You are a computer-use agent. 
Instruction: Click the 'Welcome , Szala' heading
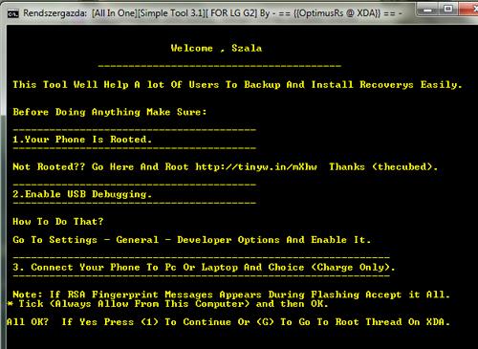[216, 49]
